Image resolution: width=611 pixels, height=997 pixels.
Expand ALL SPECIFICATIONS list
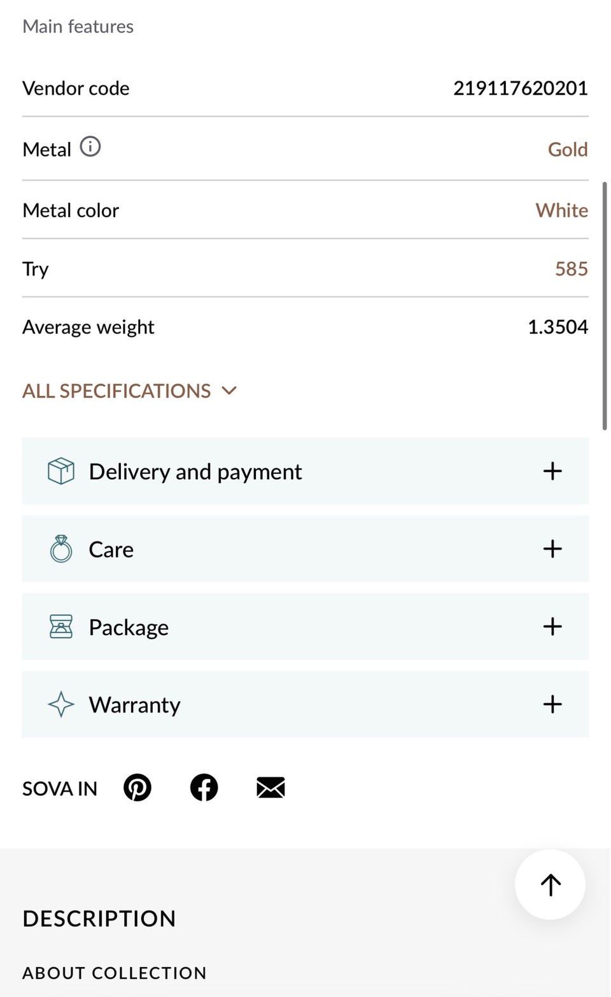tap(130, 391)
